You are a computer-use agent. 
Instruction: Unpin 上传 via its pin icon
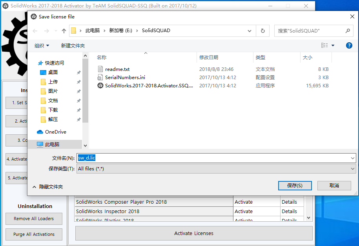(78, 82)
